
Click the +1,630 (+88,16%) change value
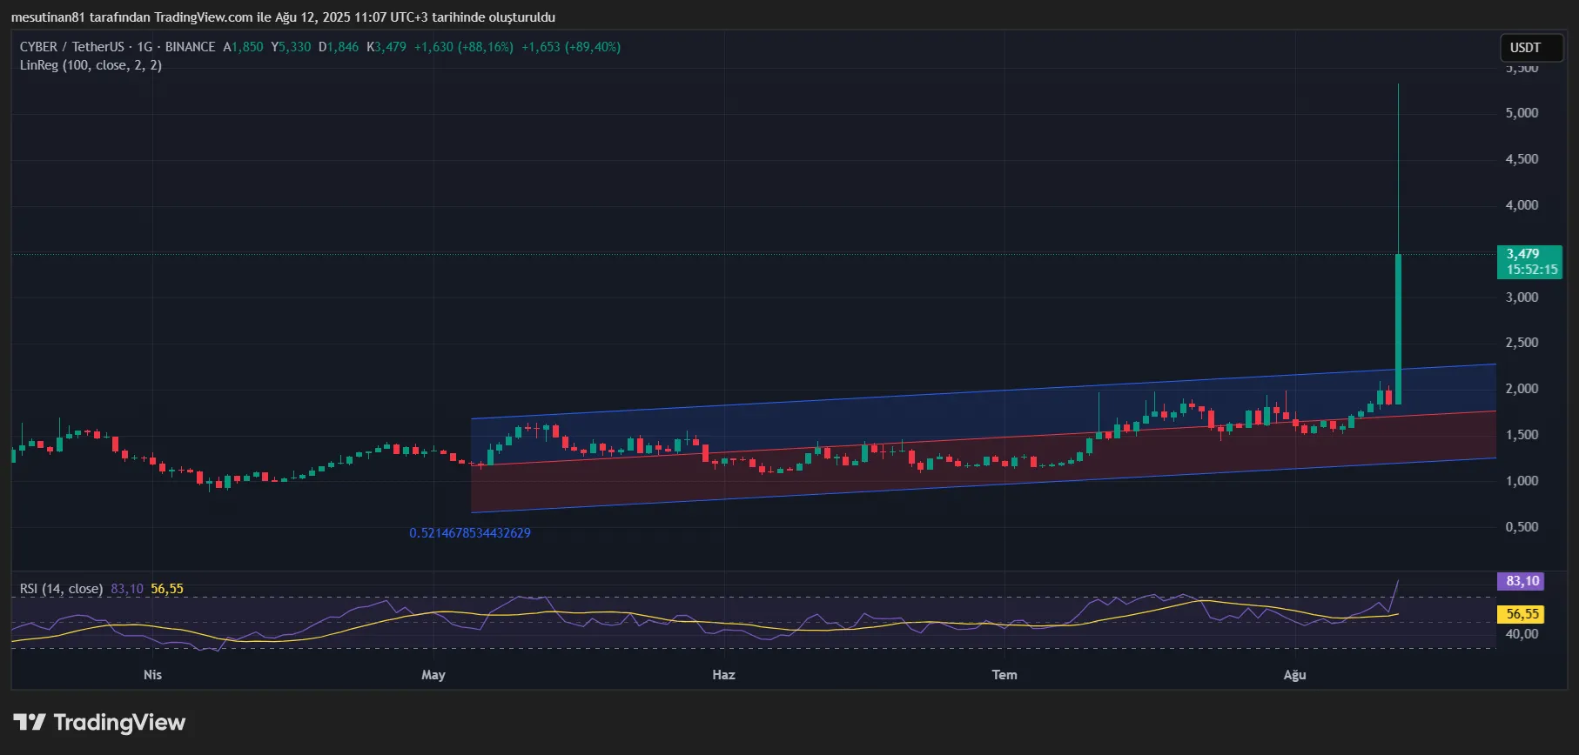click(x=464, y=47)
